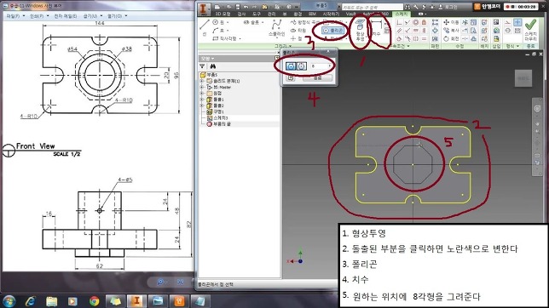Click the polygon sides count field

pyautogui.click(x=321, y=66)
